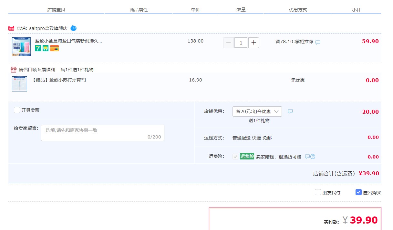Open the question mark help icon for 运费险
This screenshot has height=230, width=393.
tap(313, 157)
